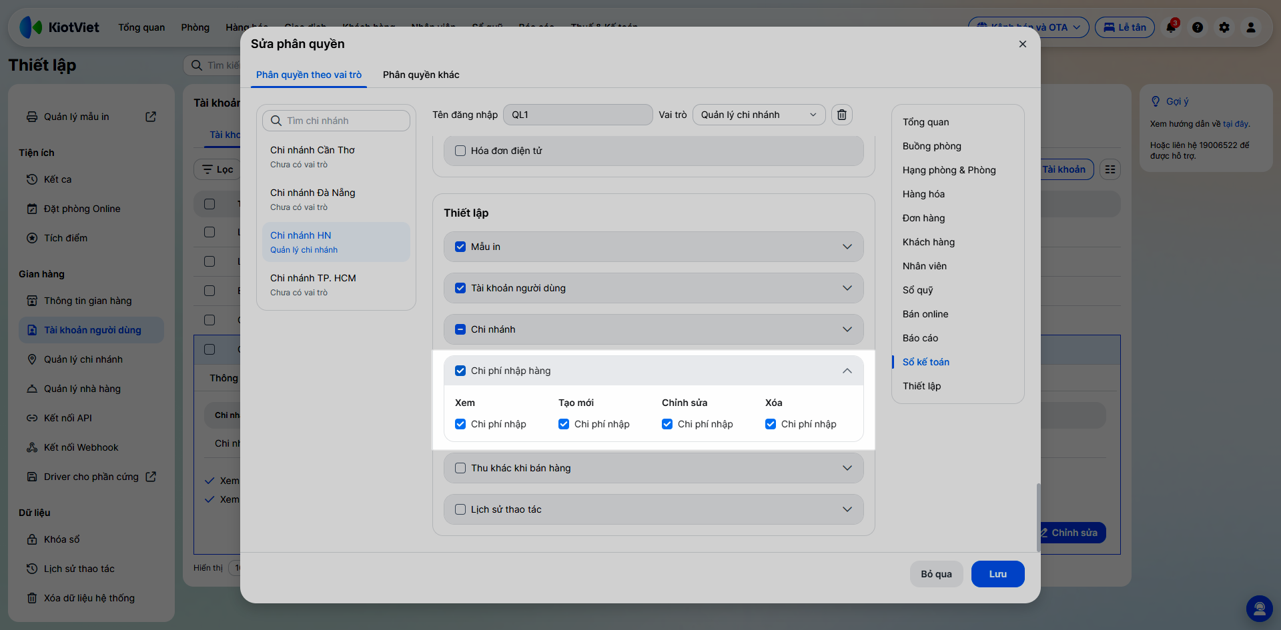Click the trash icon next to Vai trò
The width and height of the screenshot is (1281, 630).
pyautogui.click(x=842, y=115)
